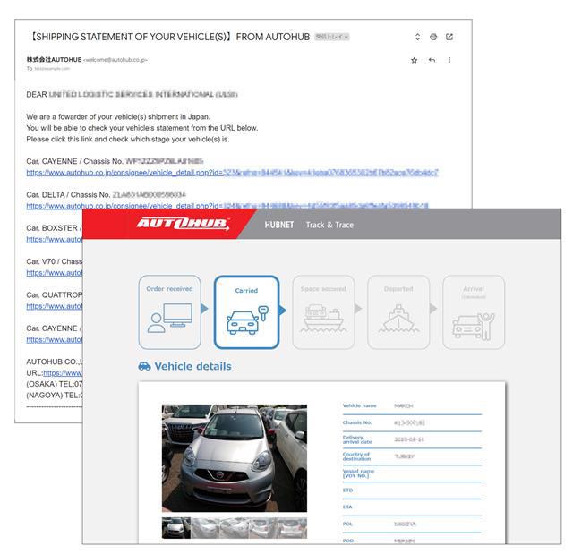The image size is (573, 554).
Task: Click the Country of destination label
Action: tap(356, 456)
